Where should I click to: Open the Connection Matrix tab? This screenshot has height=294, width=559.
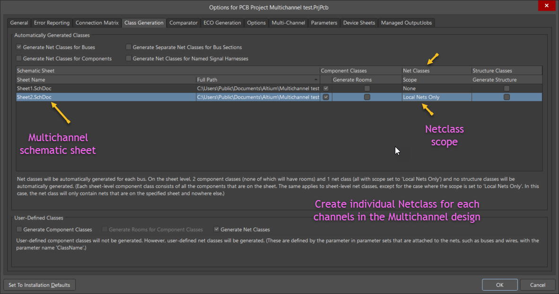pos(97,23)
